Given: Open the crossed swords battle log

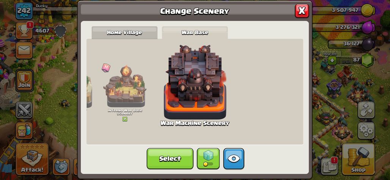Looking at the screenshot, I should click(24, 110).
